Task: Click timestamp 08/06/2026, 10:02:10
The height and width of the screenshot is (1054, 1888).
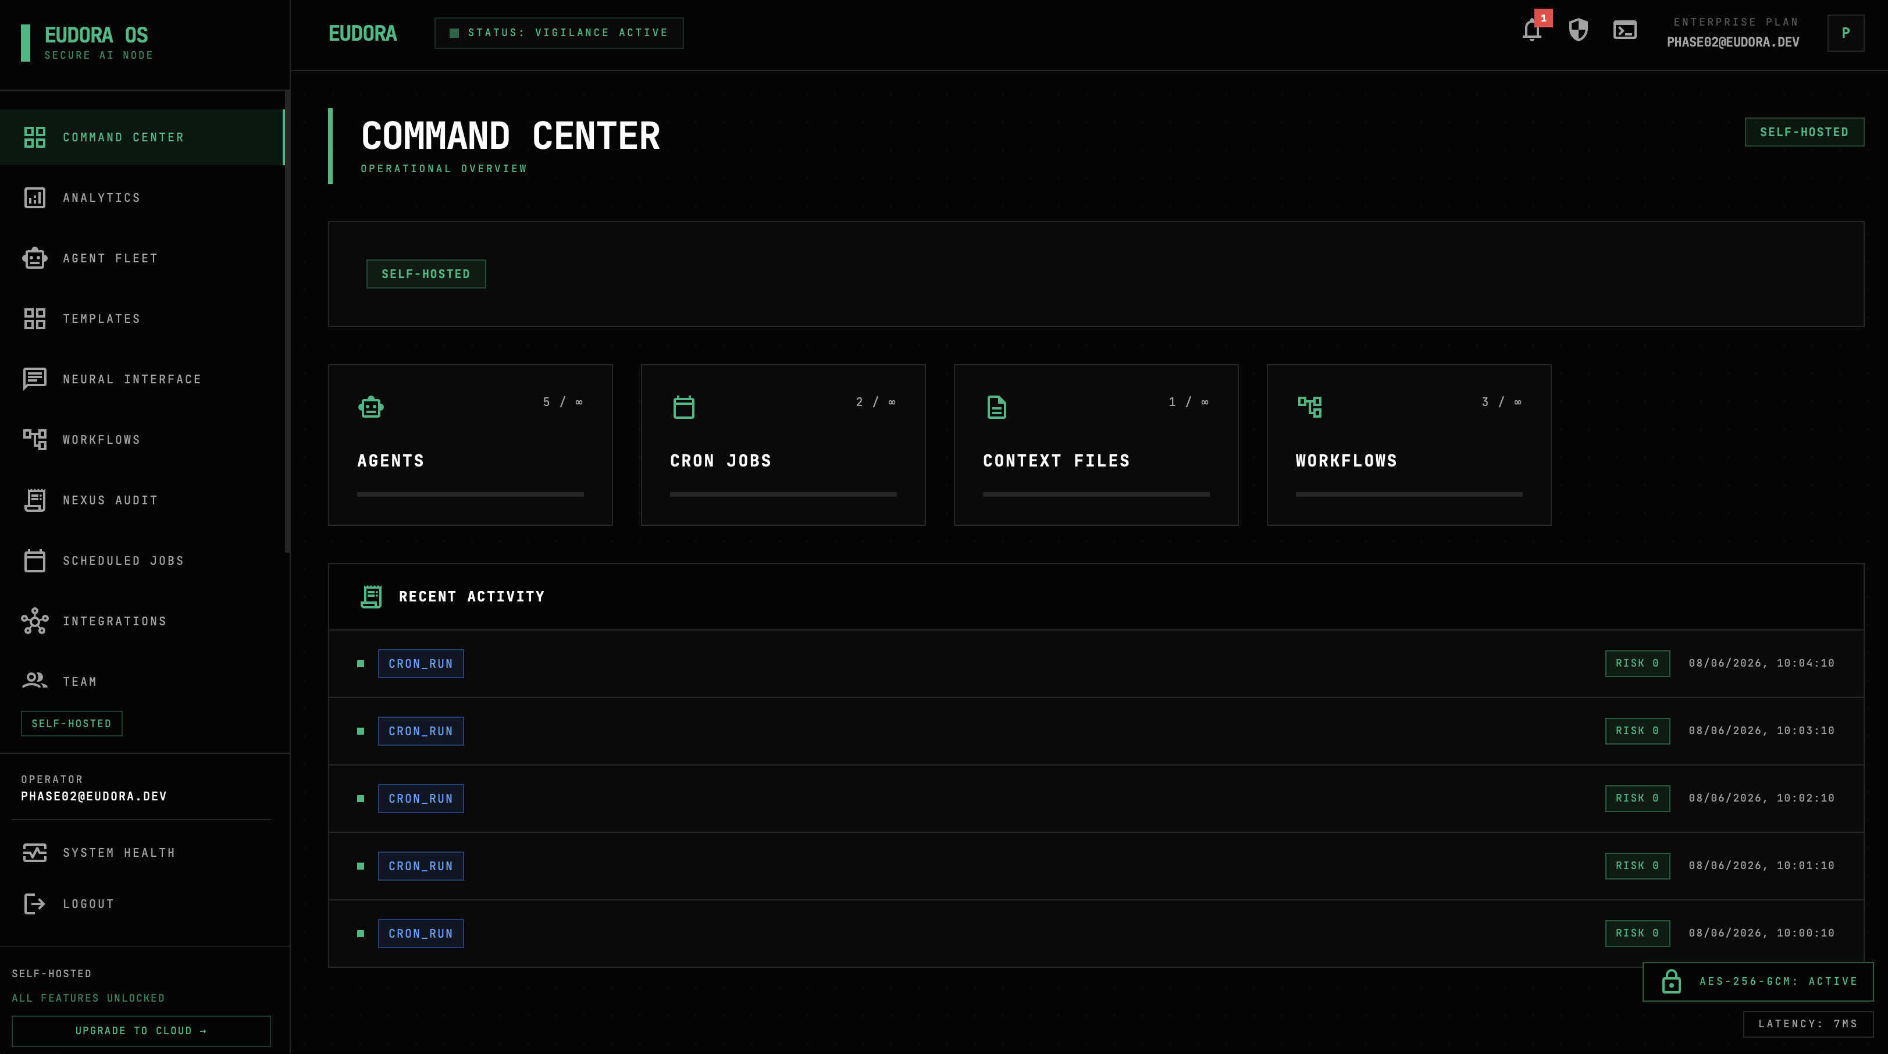Action: coord(1761,798)
